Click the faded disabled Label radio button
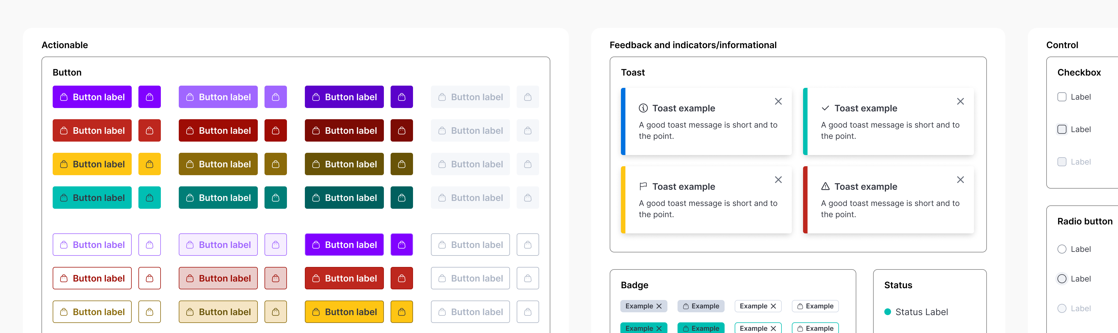This screenshot has height=333, width=1118. (1062, 308)
